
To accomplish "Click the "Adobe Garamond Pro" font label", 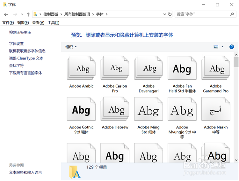I will click(216, 89).
